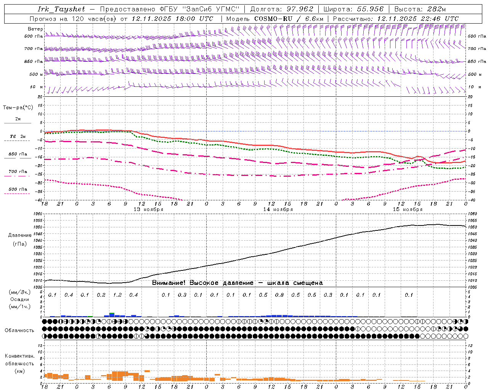Click the Irk_Tayshet station title
The image size is (488, 390).
tap(61, 9)
